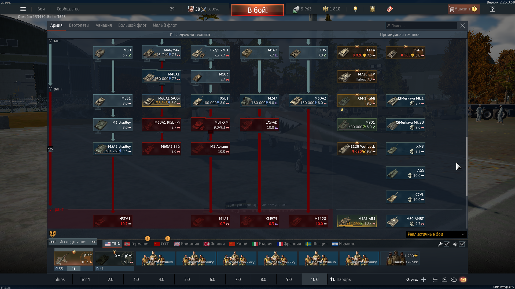515x289 pixels.
Task: Click the search magnifier icon
Action: pyautogui.click(x=389, y=26)
